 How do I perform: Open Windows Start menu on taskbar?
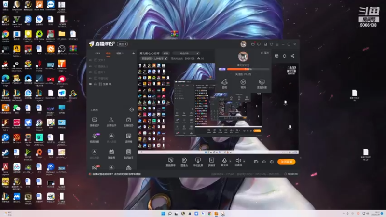pos(163,213)
